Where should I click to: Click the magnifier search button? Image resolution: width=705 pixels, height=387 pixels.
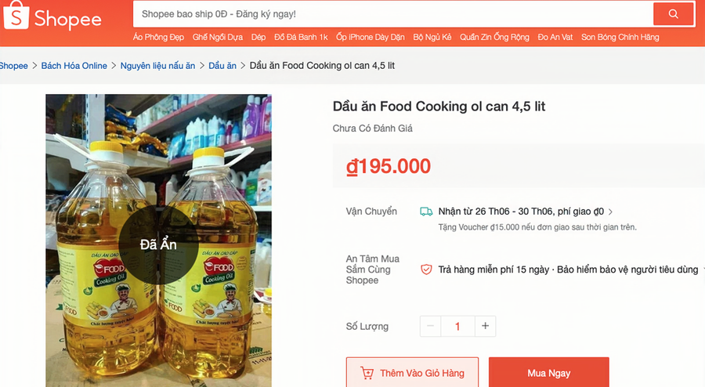pos(673,14)
